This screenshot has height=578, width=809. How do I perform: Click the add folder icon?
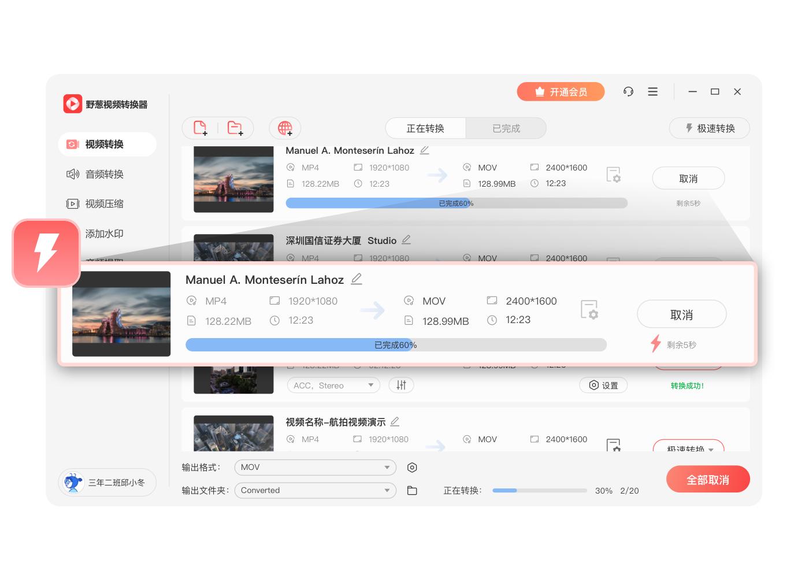tap(236, 128)
